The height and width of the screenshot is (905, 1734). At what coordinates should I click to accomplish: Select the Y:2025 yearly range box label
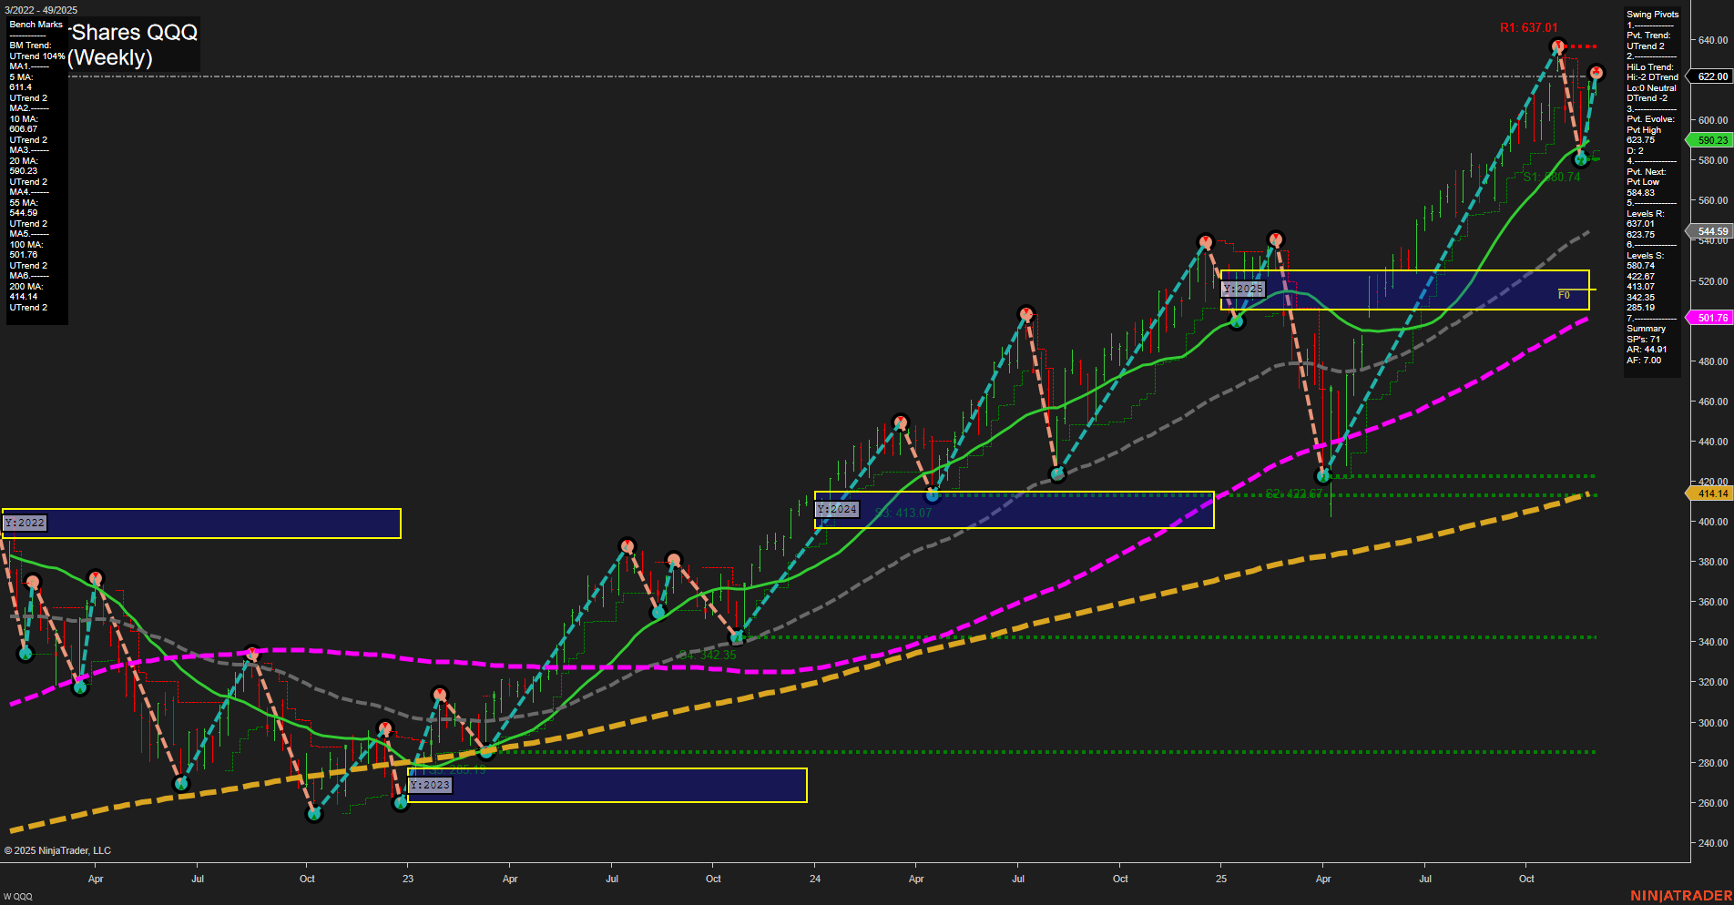(1244, 288)
